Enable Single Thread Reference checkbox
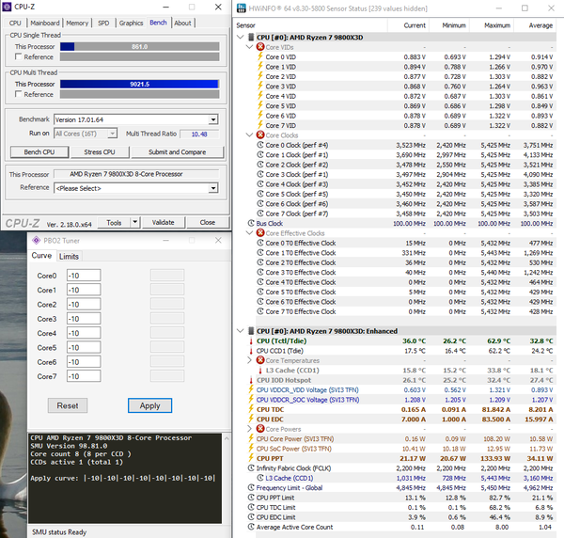 [x=19, y=56]
